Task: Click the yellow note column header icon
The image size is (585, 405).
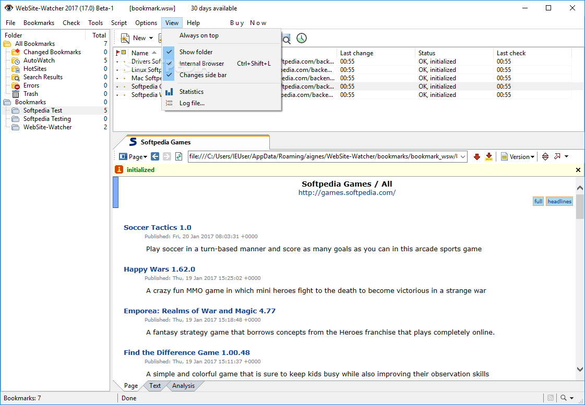Action: [124, 53]
